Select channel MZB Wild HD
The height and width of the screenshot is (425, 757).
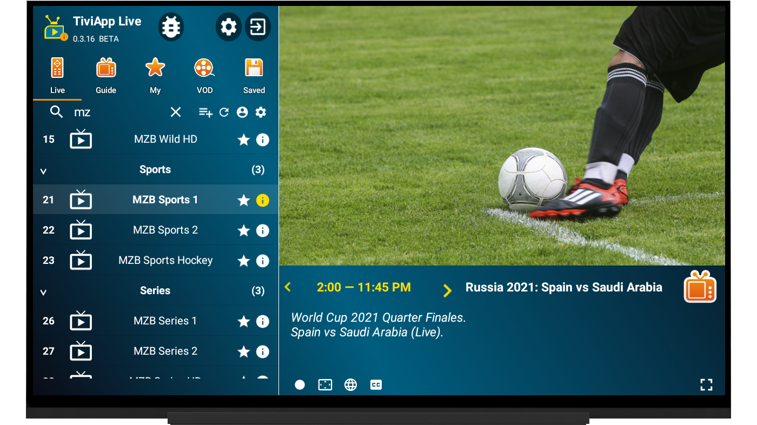[156, 140]
